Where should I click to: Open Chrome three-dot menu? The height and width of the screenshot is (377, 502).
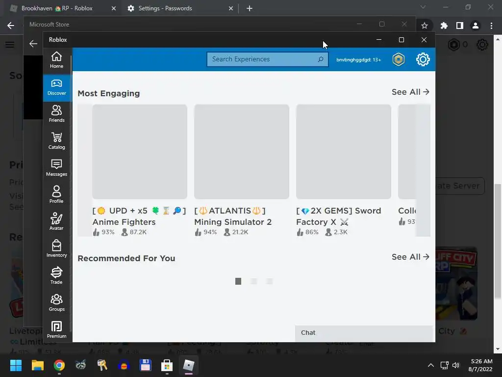pos(491,26)
